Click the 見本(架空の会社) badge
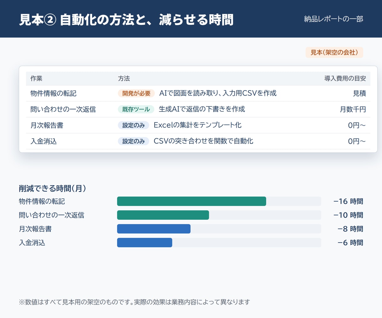The image size is (382, 318). [x=334, y=53]
